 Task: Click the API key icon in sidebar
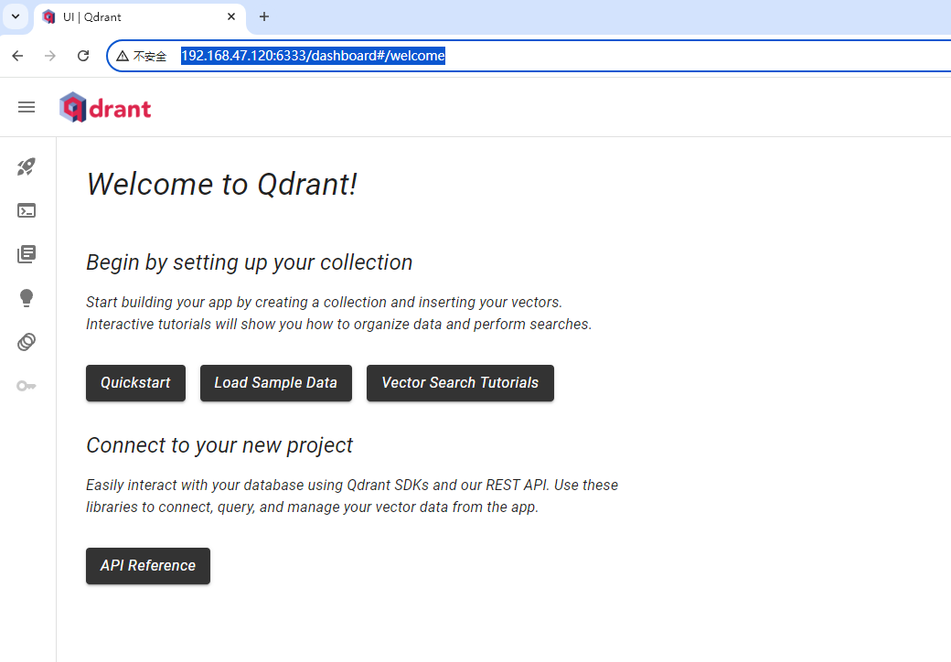27,386
